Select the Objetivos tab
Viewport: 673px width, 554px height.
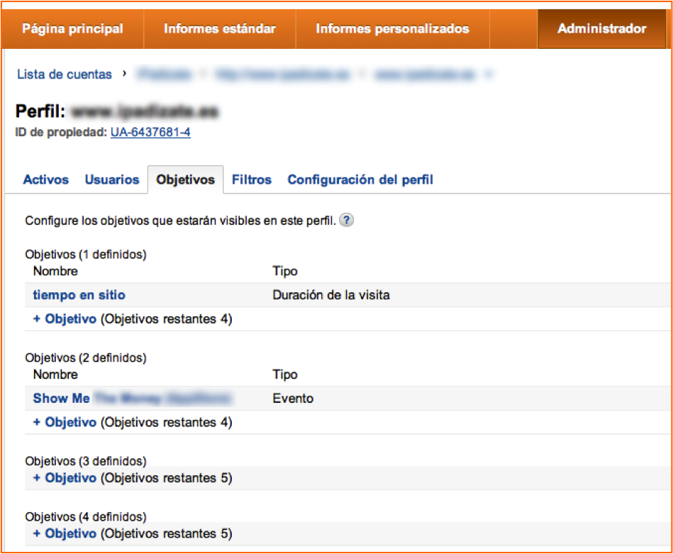pyautogui.click(x=185, y=180)
